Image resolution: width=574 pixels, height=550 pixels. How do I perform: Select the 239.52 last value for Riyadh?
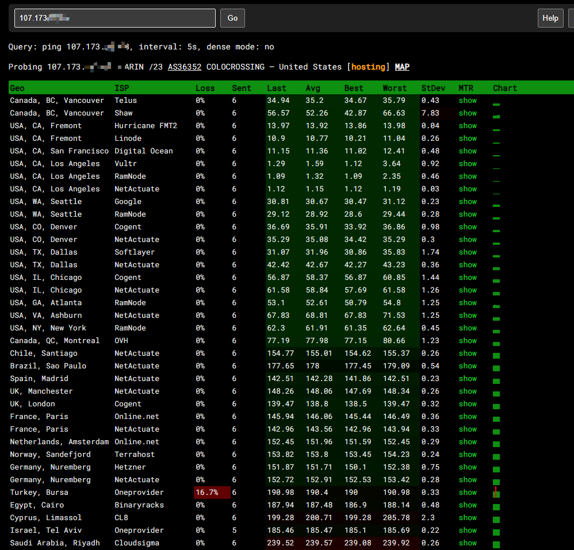pyautogui.click(x=281, y=543)
